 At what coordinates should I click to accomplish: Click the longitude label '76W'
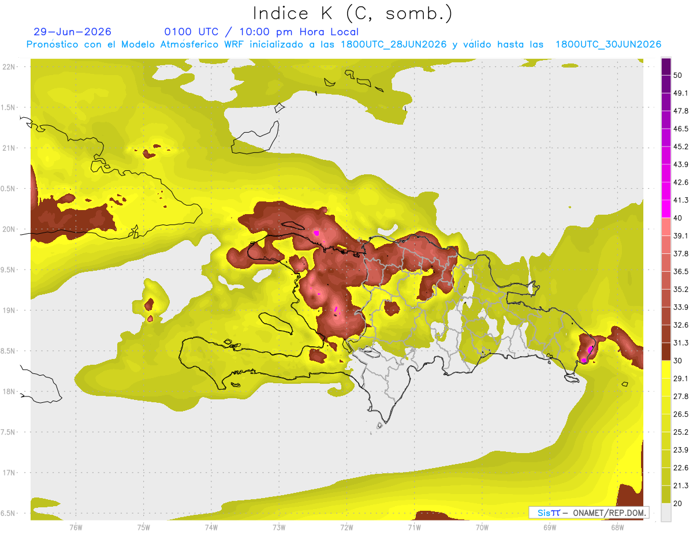76,527
